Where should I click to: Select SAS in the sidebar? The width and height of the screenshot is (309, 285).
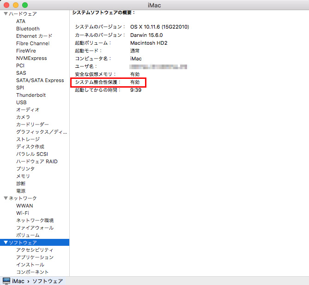(21, 73)
